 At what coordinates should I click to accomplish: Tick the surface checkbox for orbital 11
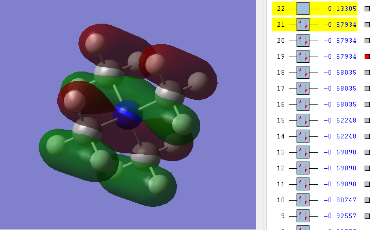pyautogui.click(x=367, y=184)
